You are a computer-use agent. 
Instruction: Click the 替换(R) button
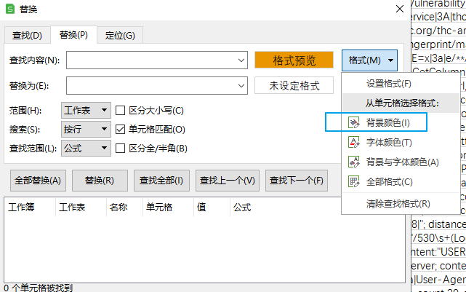pyautogui.click(x=100, y=181)
